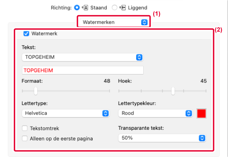This screenshot has height=157, width=228.
Task: Enable Alleen op de eerste pagina
Action: pos(25,138)
